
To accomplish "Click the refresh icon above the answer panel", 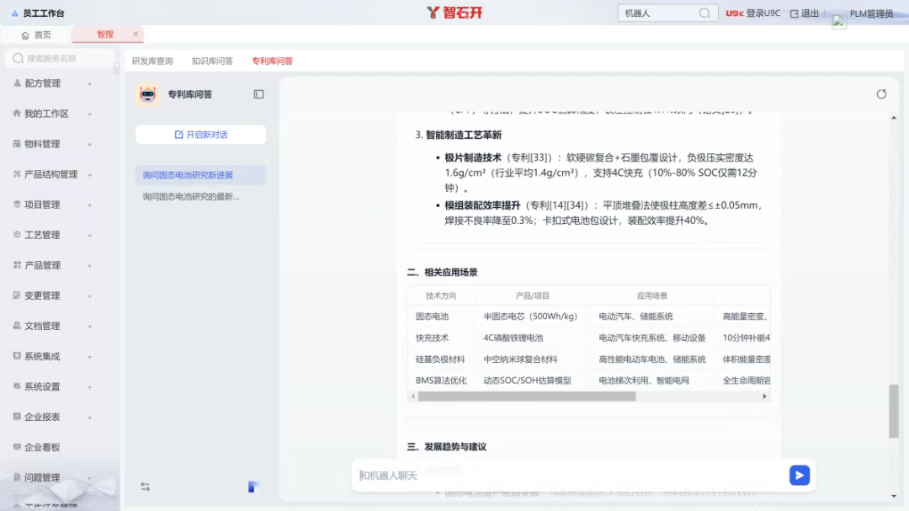I will pyautogui.click(x=881, y=94).
